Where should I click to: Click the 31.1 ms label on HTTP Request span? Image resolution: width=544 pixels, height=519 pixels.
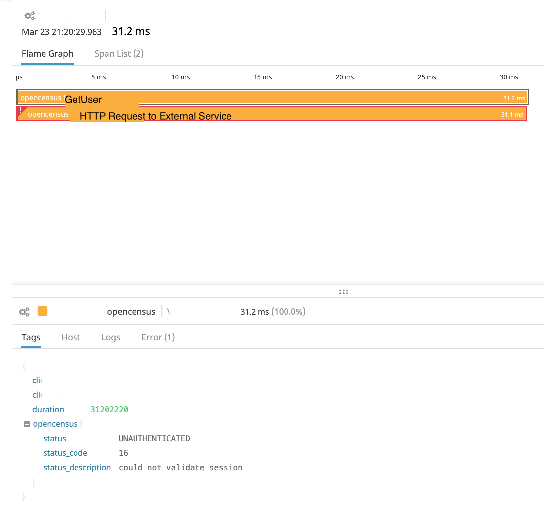tap(512, 114)
